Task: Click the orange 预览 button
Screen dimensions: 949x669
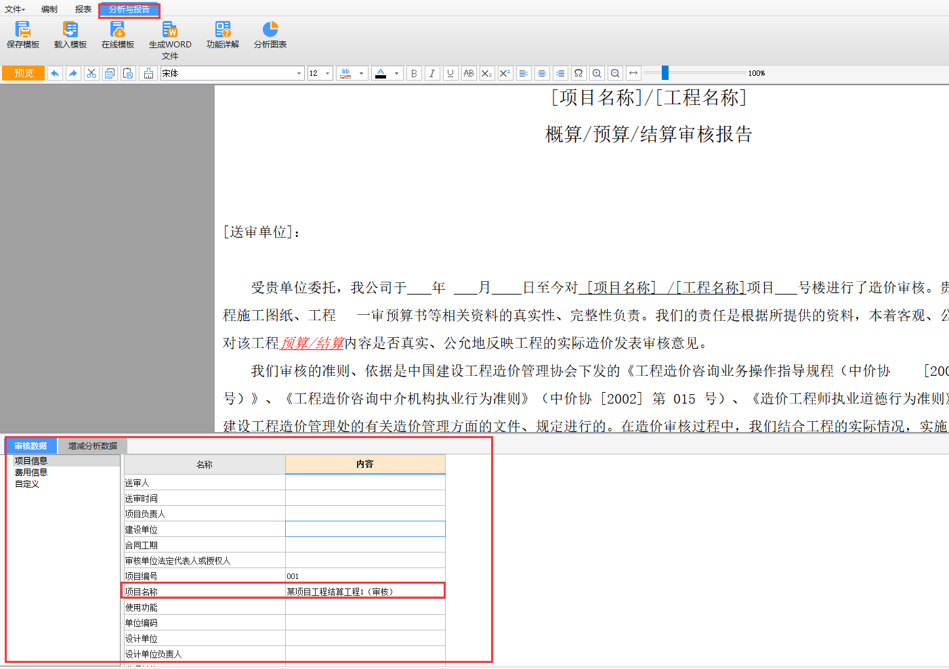Action: [24, 73]
